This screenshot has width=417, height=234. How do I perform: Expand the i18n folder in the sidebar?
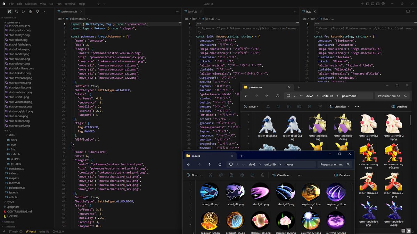point(11,136)
